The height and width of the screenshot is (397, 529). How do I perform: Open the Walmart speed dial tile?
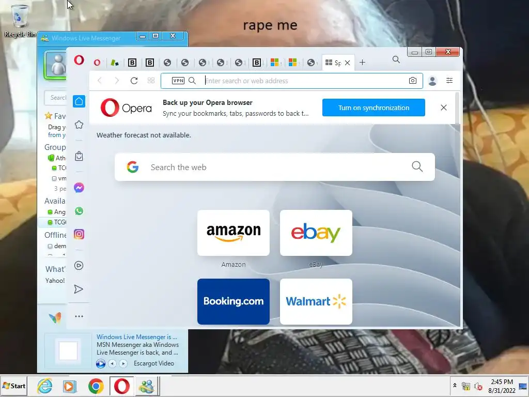pyautogui.click(x=316, y=301)
